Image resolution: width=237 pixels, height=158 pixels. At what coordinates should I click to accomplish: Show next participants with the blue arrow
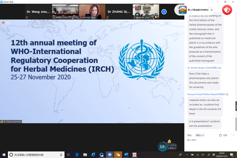tap(164, 12)
